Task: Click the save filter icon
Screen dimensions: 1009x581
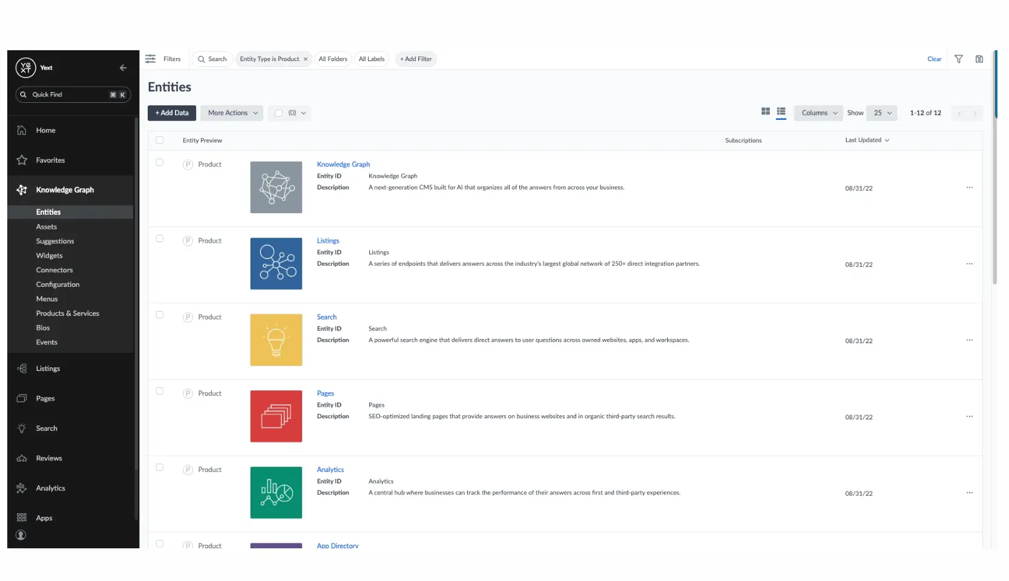Action: (979, 59)
